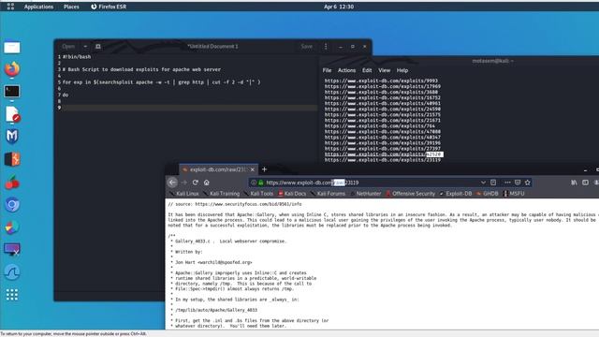Bookmark this page with the star
This screenshot has height=337, width=599.
tap(528, 183)
